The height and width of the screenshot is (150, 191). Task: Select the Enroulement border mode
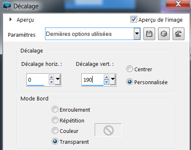point(55,109)
